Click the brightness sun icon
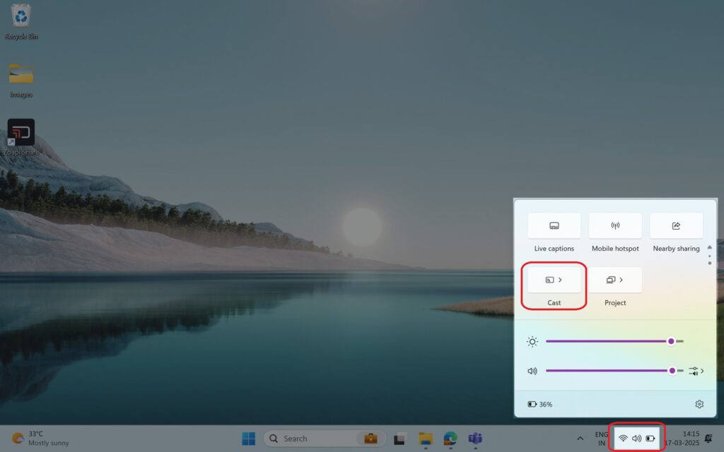 click(x=532, y=342)
